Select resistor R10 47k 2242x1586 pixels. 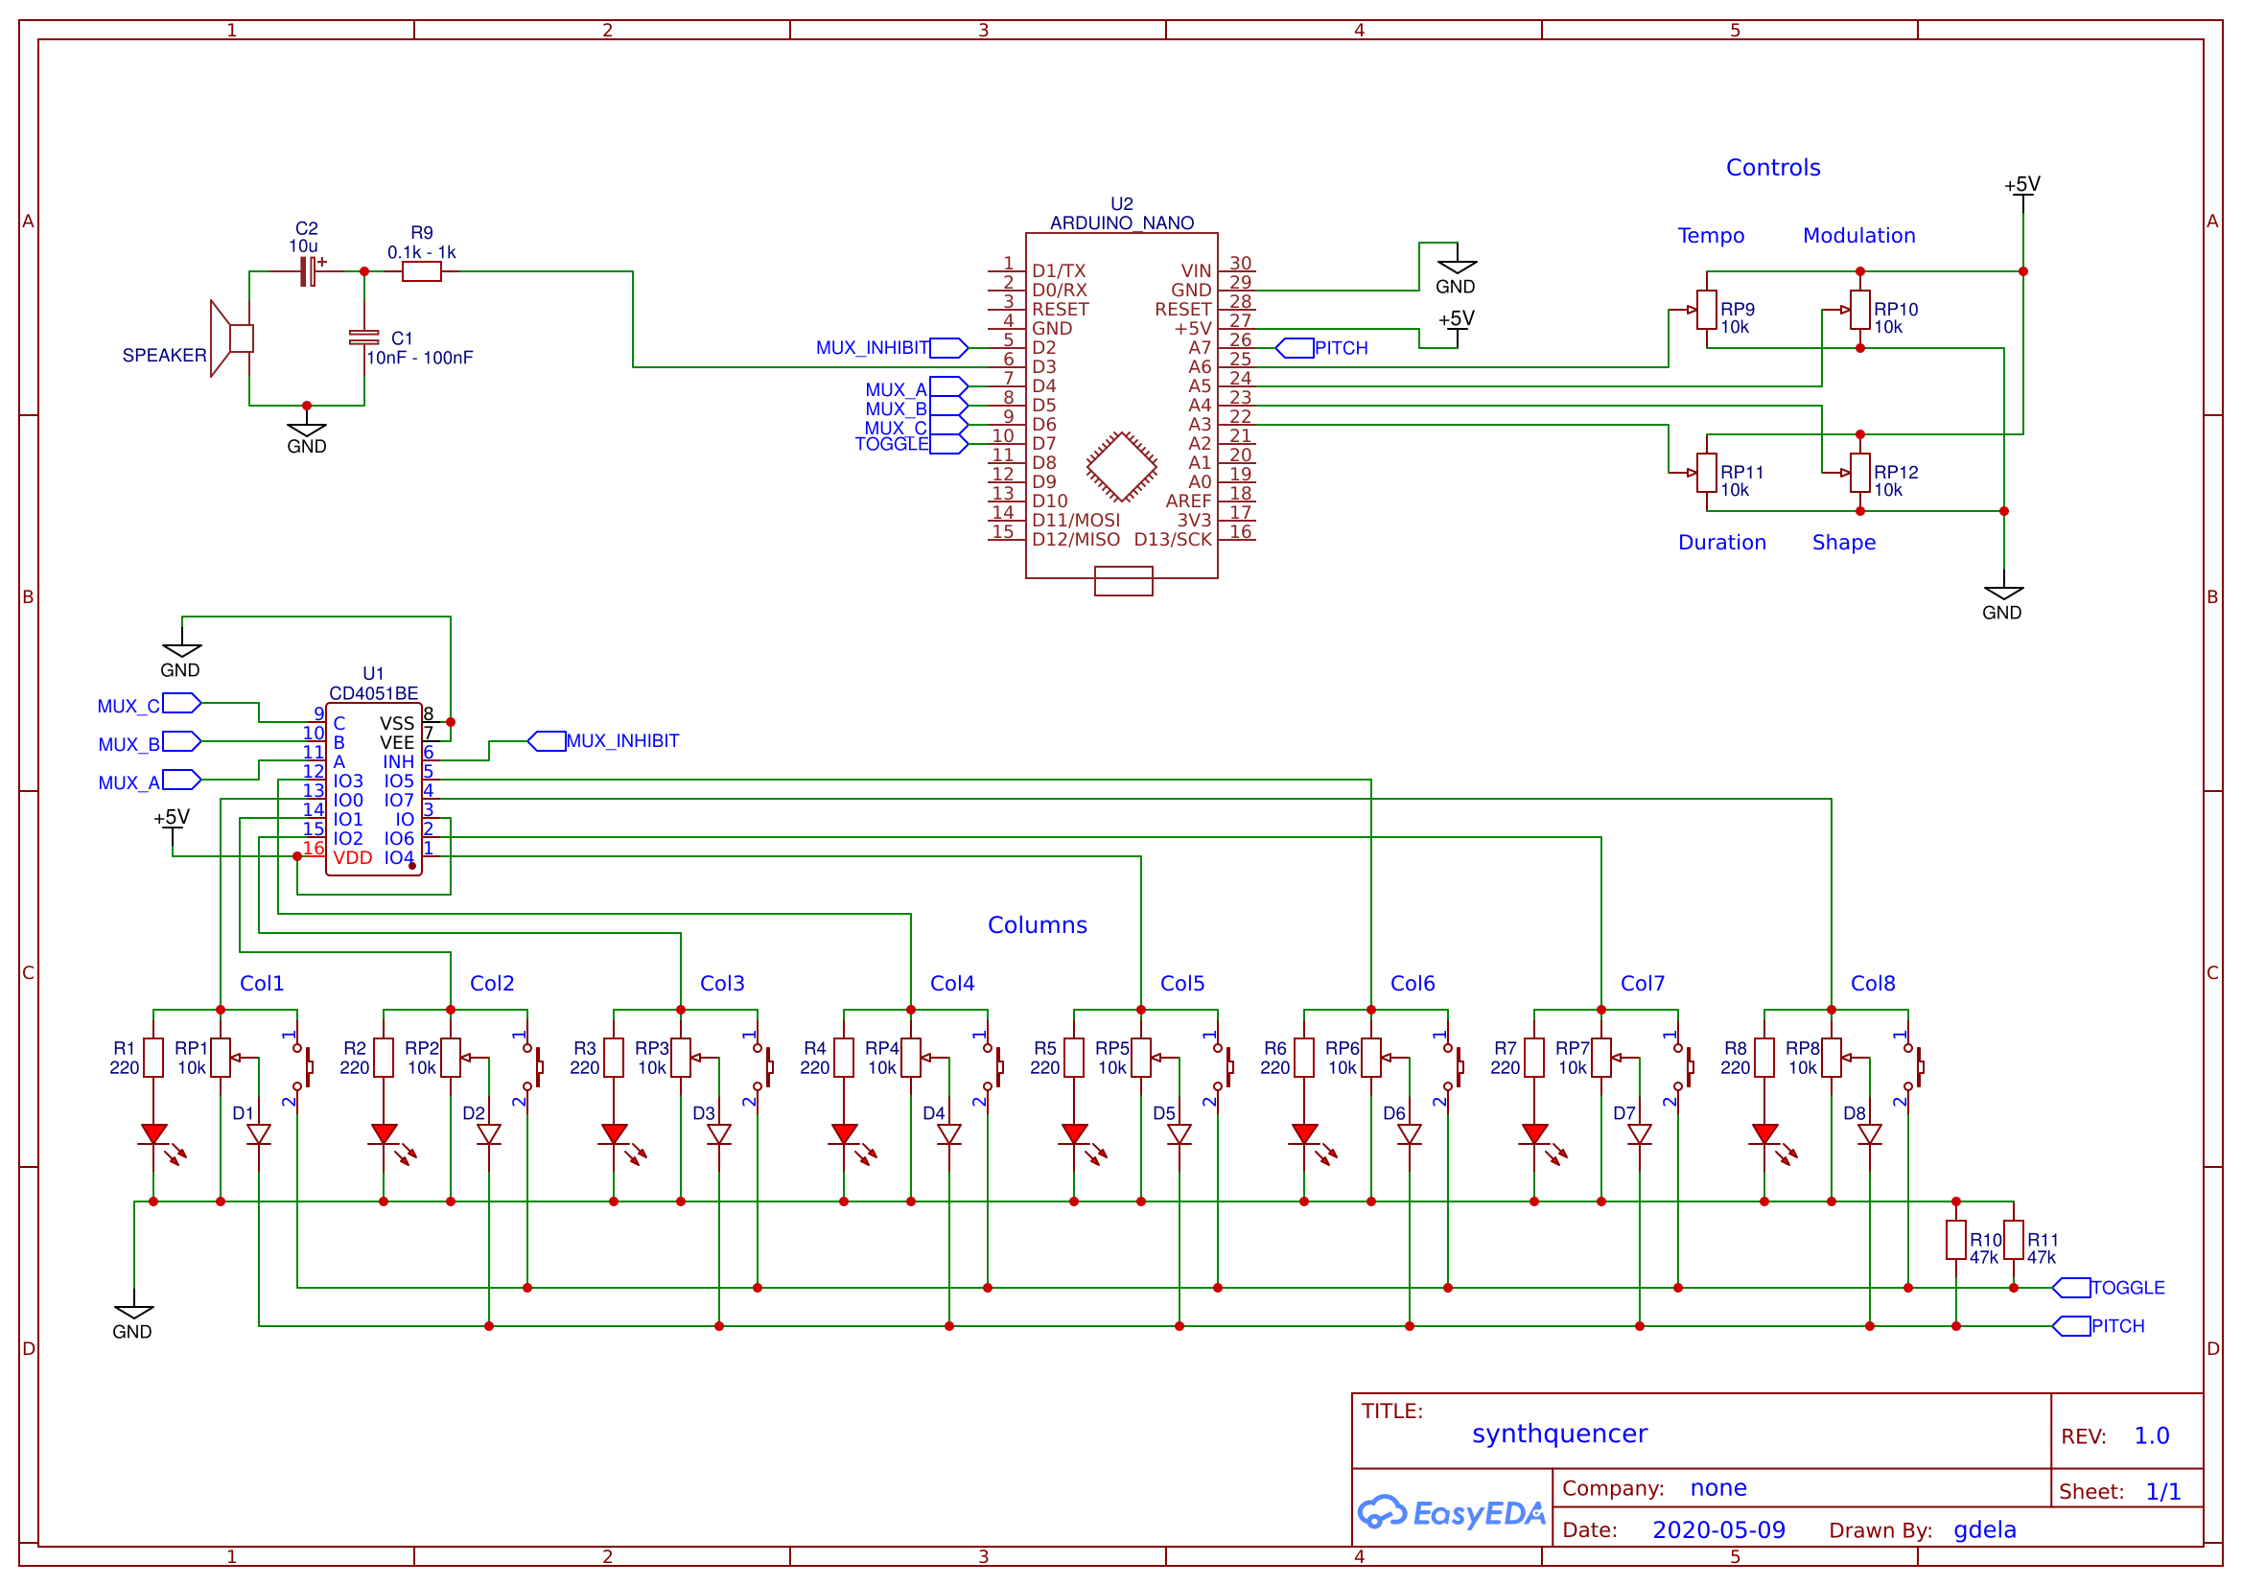click(x=1956, y=1240)
